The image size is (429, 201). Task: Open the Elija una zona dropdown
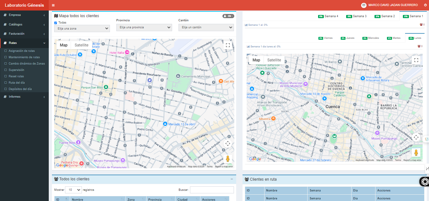pos(82,29)
